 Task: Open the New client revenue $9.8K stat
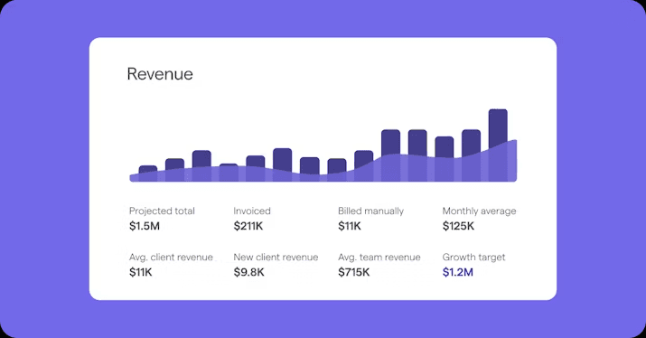248,272
